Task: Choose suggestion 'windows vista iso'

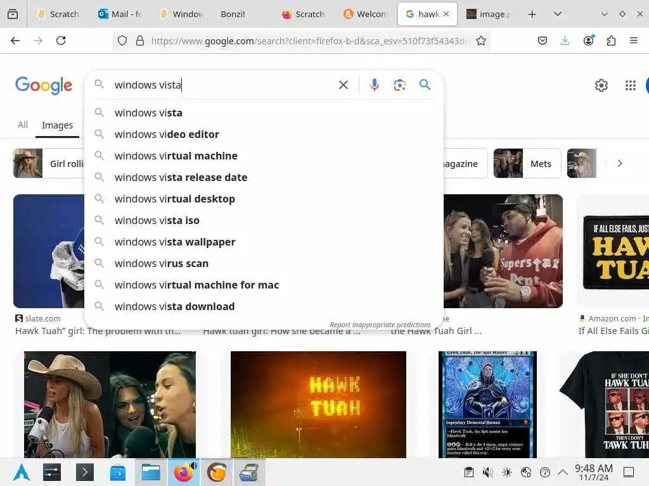Action: (x=265, y=220)
